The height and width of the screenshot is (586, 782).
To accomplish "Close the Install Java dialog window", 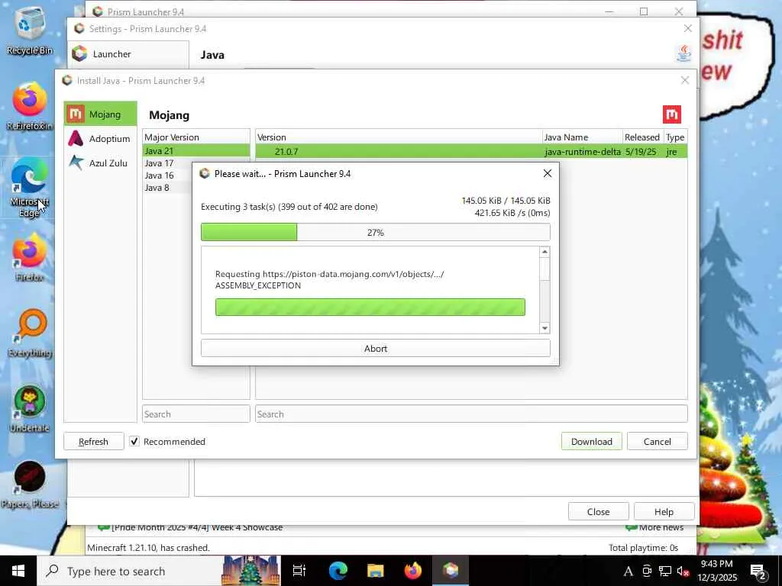I will (x=685, y=80).
